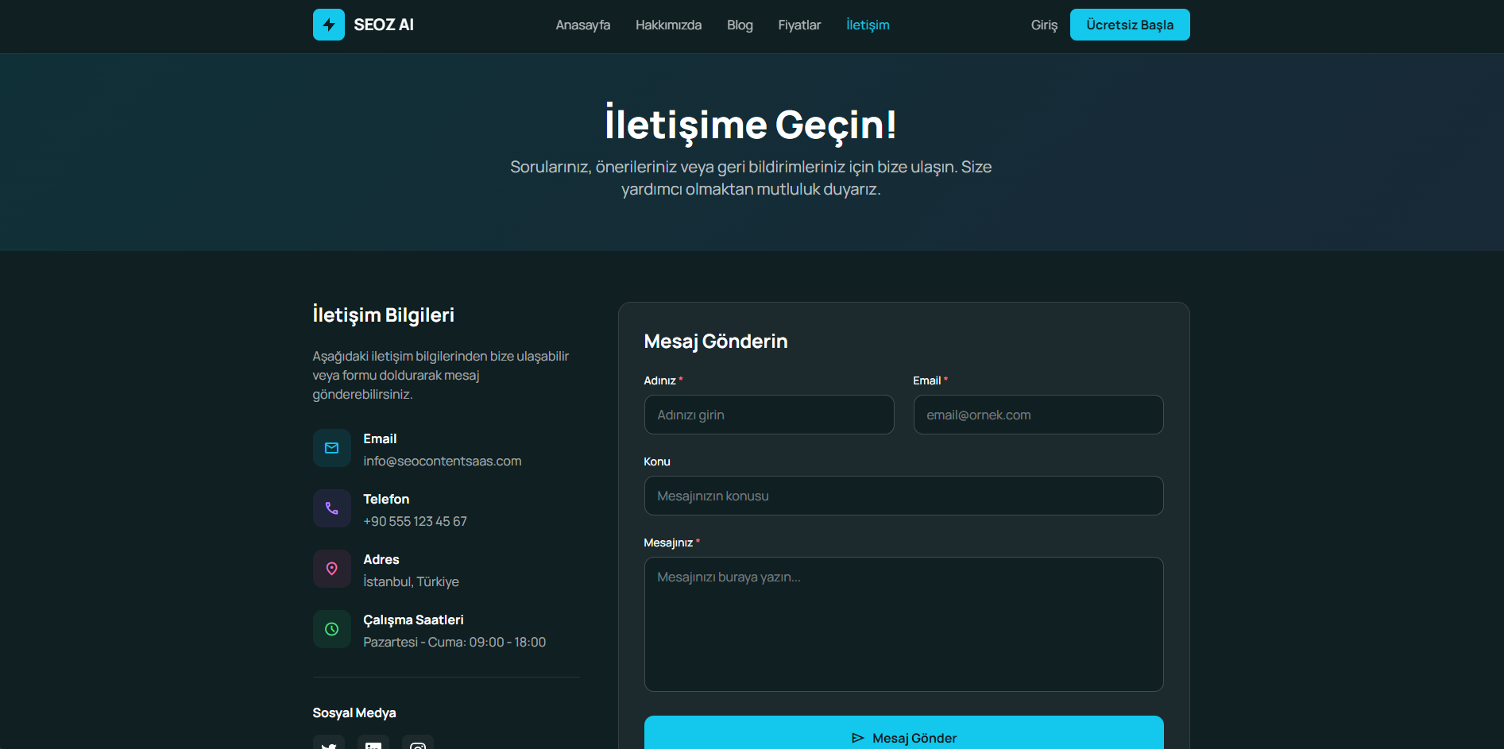The width and height of the screenshot is (1504, 749).
Task: Open the Anasayfa menu item
Action: pos(583,25)
